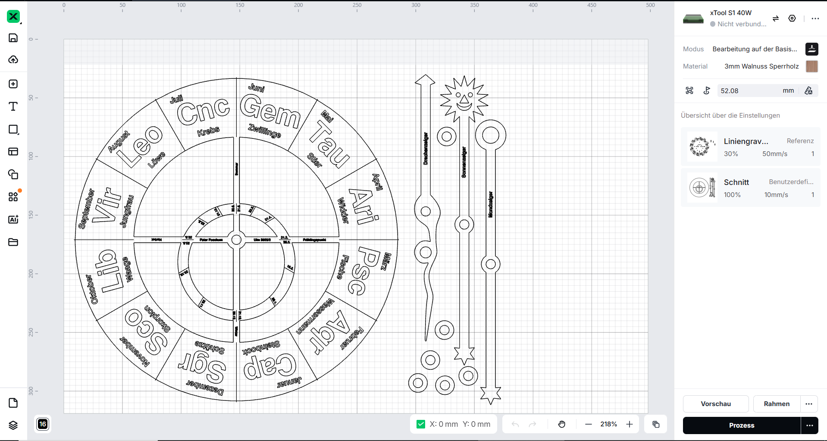
Task: Toggle the X/Y position checkbox
Action: pyautogui.click(x=421, y=424)
